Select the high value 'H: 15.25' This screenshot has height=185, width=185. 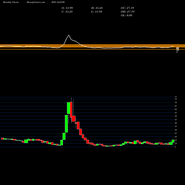pyautogui.click(x=97, y=8)
